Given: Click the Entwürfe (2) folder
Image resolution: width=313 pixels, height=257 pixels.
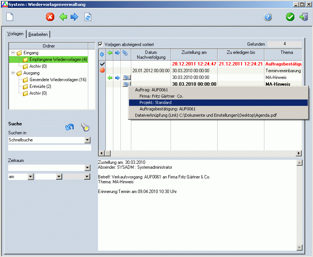Looking at the screenshot, I should click(40, 86).
